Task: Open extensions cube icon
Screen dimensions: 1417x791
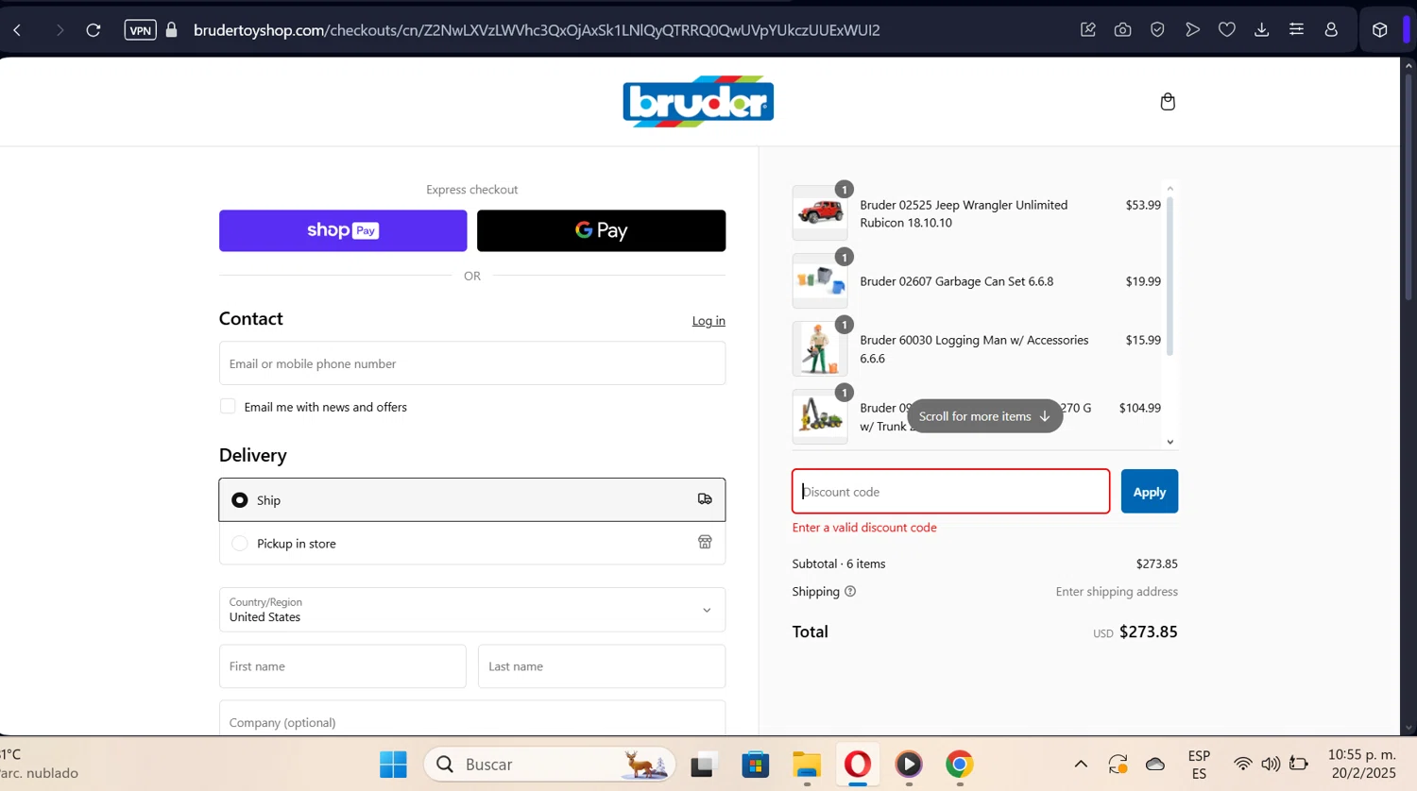Action: pyautogui.click(x=1380, y=30)
